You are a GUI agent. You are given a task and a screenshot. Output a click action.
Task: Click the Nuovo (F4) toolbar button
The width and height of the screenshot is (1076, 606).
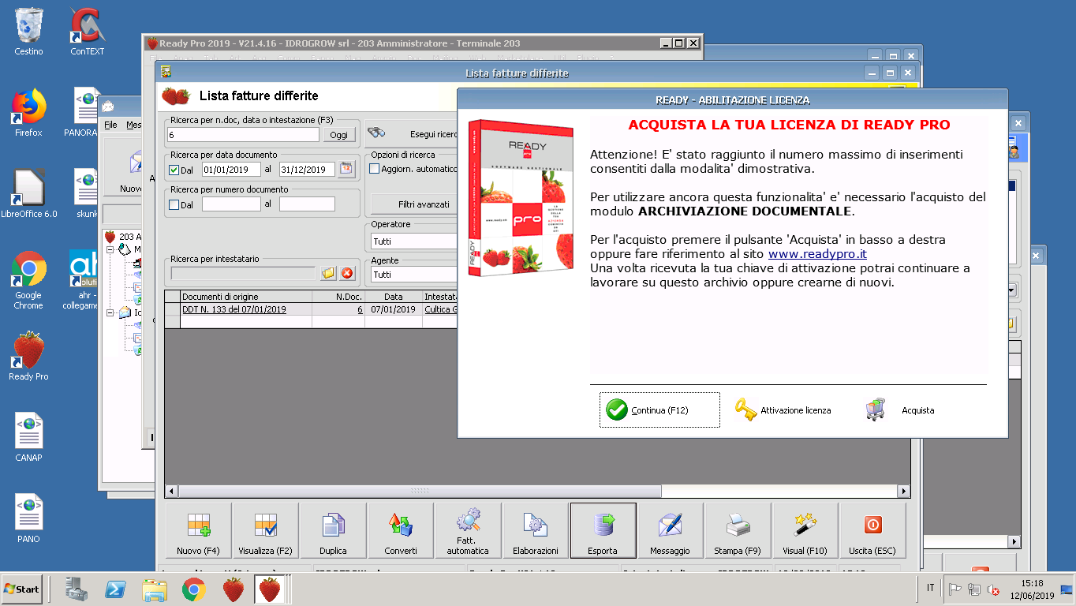tap(199, 531)
